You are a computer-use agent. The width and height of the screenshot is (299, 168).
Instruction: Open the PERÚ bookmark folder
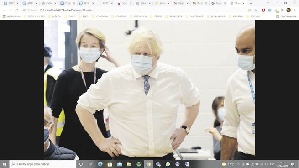click(x=84, y=16)
